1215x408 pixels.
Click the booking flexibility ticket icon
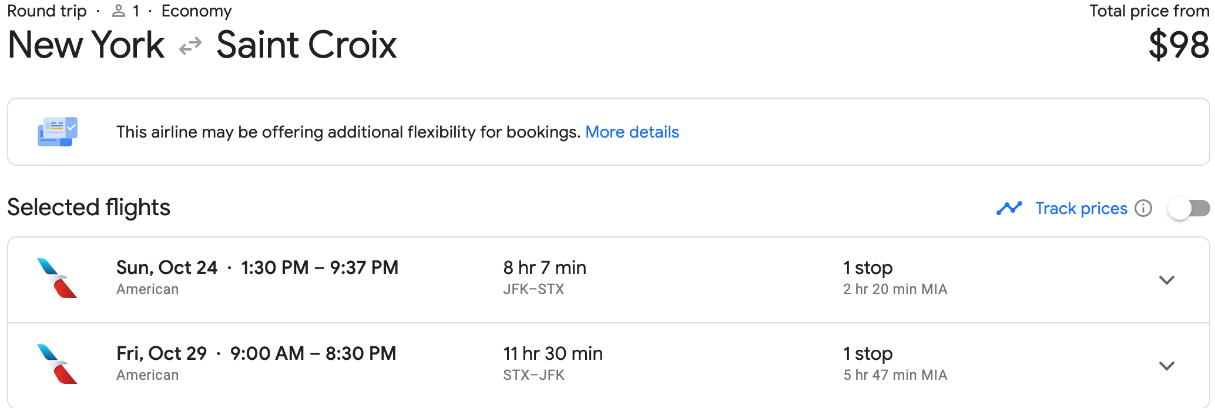[x=58, y=132]
